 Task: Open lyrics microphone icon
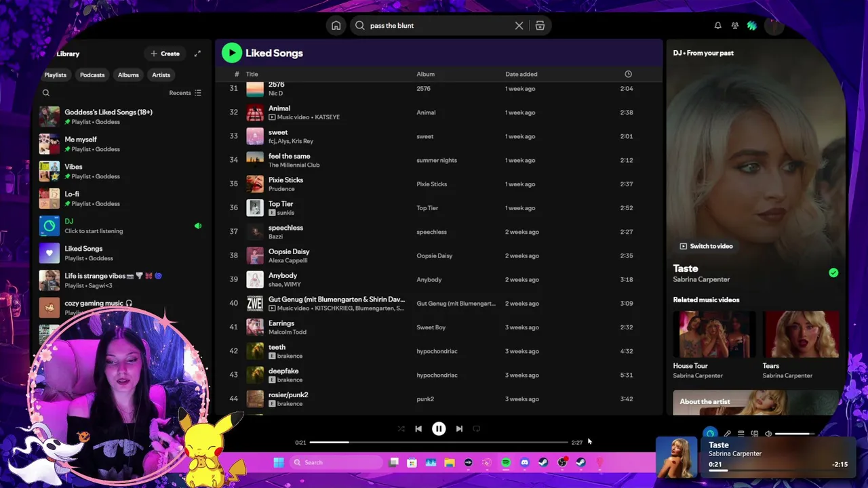727,434
